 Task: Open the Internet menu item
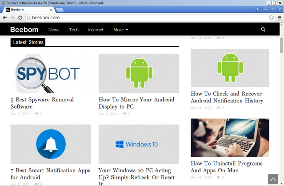pos(96,30)
